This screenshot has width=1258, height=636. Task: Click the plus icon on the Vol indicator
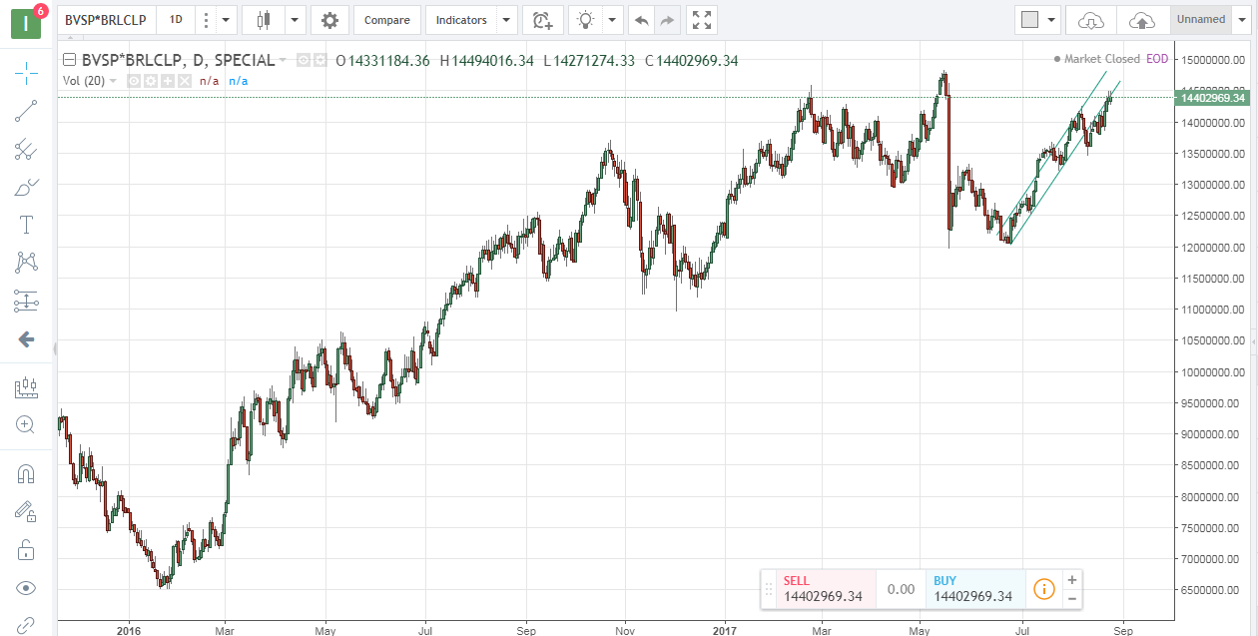point(168,81)
